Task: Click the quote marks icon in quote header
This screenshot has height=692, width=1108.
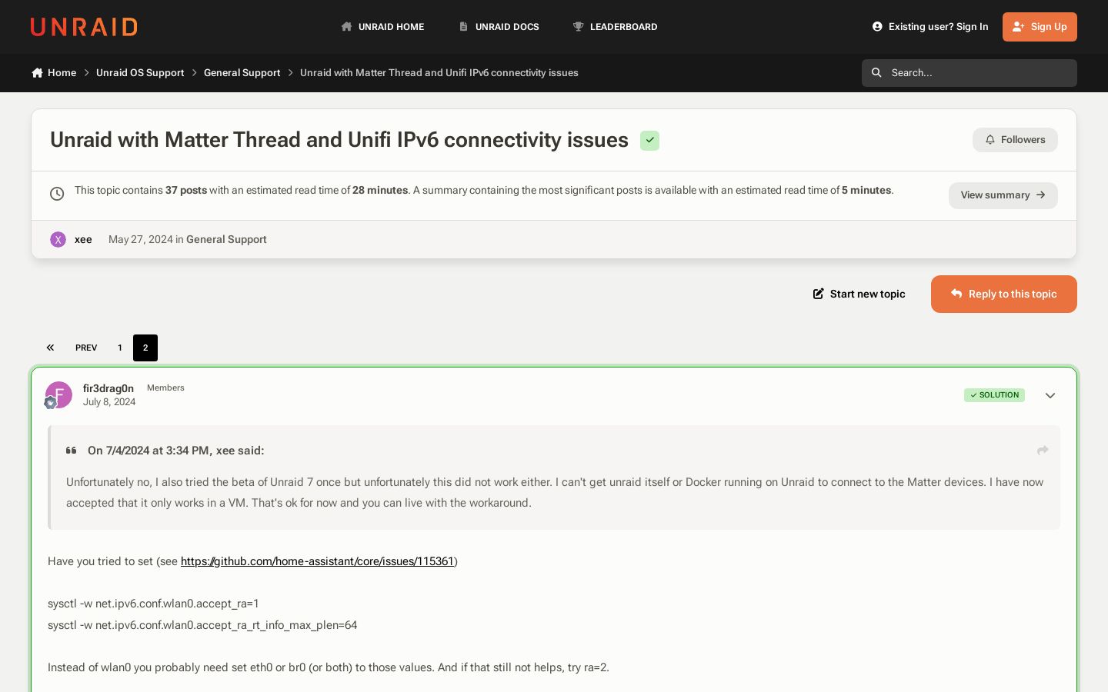Action: click(71, 451)
